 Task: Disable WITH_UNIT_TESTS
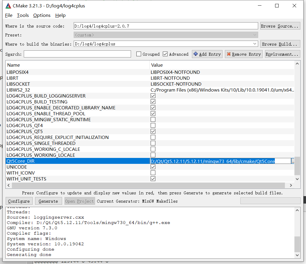(153, 179)
